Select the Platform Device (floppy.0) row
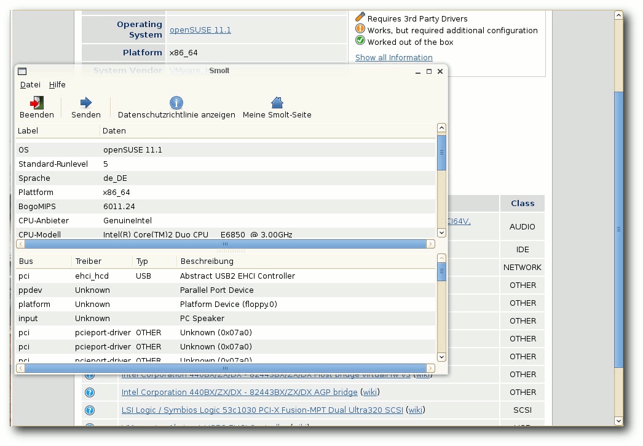The height and width of the screenshot is (446, 643). (x=226, y=305)
